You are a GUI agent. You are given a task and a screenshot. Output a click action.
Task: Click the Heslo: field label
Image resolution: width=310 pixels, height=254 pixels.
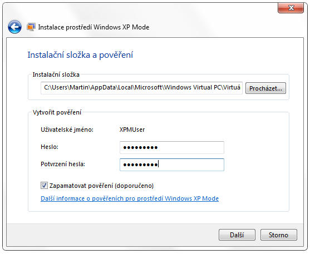50,147
